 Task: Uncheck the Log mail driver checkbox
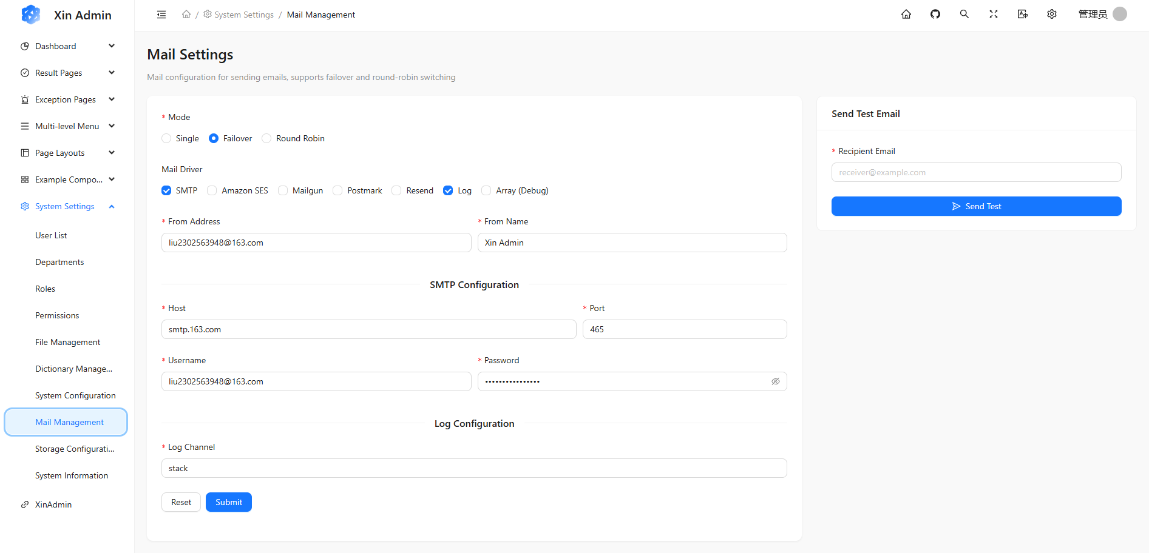coord(448,190)
